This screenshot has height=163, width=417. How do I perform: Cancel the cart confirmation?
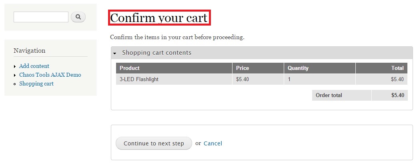coord(213,143)
